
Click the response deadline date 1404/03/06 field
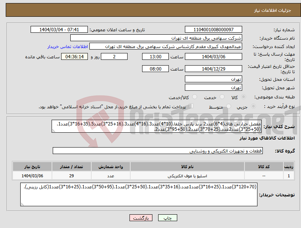[214, 57]
